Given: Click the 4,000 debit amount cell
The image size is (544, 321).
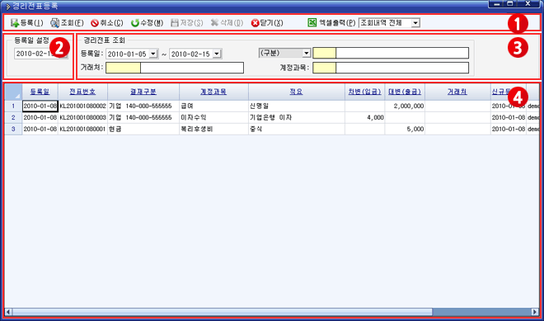Looking at the screenshot, I should pos(364,117).
